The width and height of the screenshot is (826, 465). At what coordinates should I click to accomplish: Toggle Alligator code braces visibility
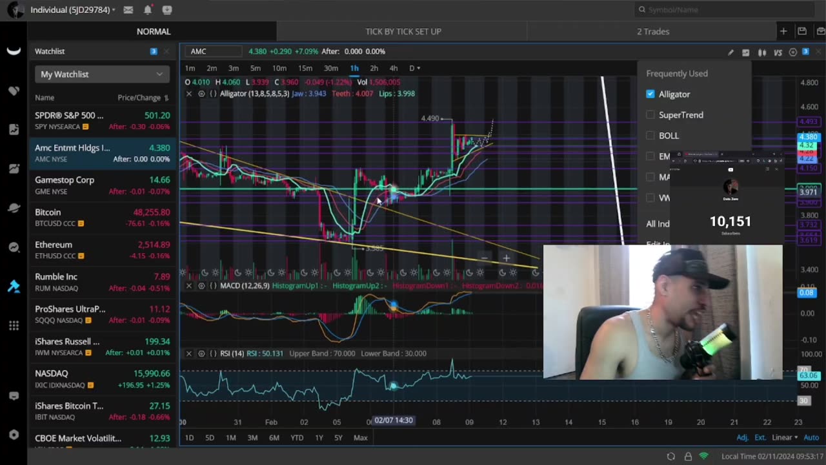(213, 94)
